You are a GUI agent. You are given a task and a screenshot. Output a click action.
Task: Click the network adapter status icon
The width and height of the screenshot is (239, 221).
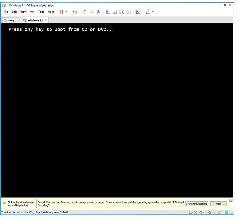pos(200,212)
